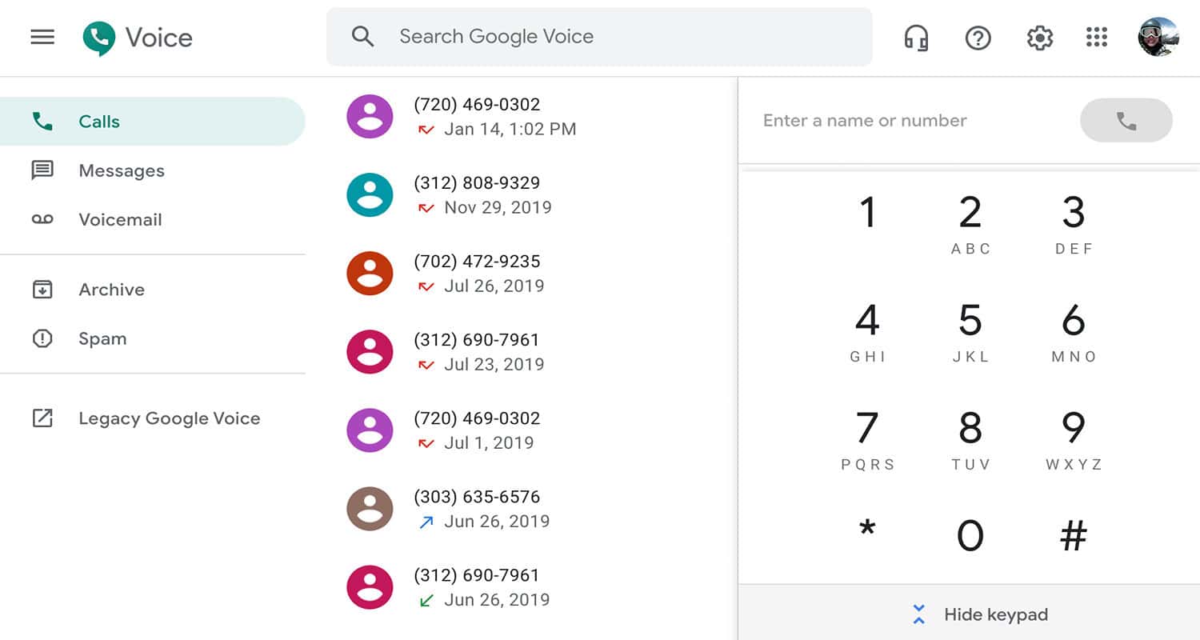
Task: Select Calls in the sidebar
Action: tap(152, 122)
